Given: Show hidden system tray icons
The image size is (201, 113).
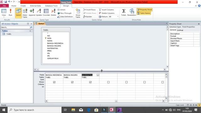Looking at the screenshot, I should 163,110.
